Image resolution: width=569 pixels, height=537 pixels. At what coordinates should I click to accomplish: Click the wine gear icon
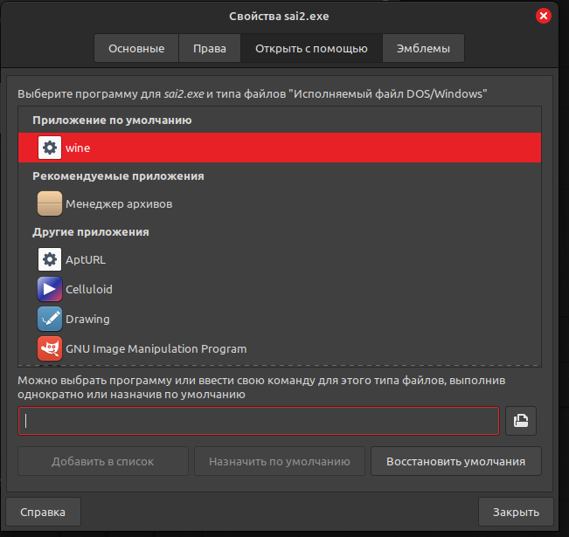click(50, 148)
